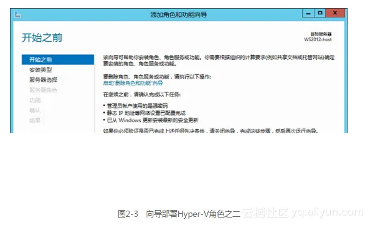Click the greyed 确认 step
The width and height of the screenshot is (370, 225).
35,110
